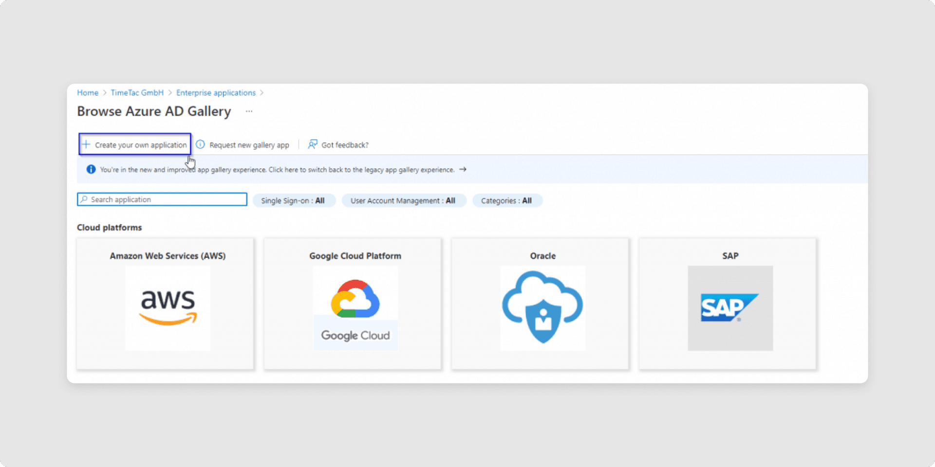Screen dimensions: 935x467
Task: Click the Got feedback person icon
Action: [x=313, y=144]
